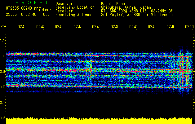Click the 3el Yagi antenna description
The height and width of the screenshot is (124, 195).
click(138, 15)
